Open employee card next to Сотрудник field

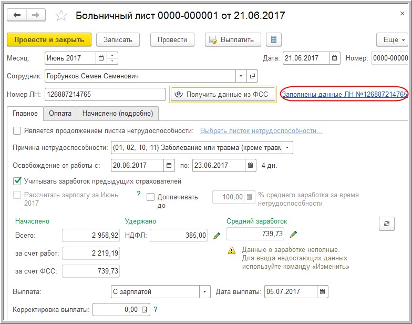[x=252, y=76]
